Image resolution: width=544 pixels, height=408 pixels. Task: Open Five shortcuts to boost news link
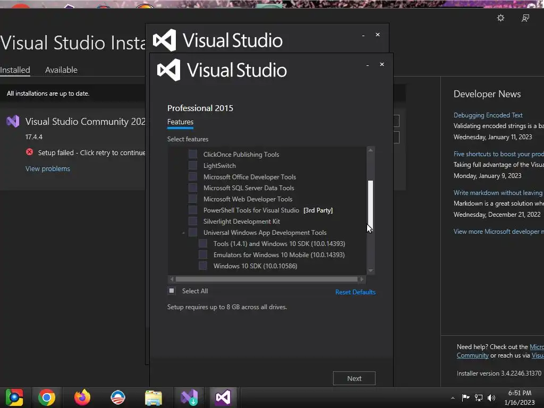[x=498, y=154]
